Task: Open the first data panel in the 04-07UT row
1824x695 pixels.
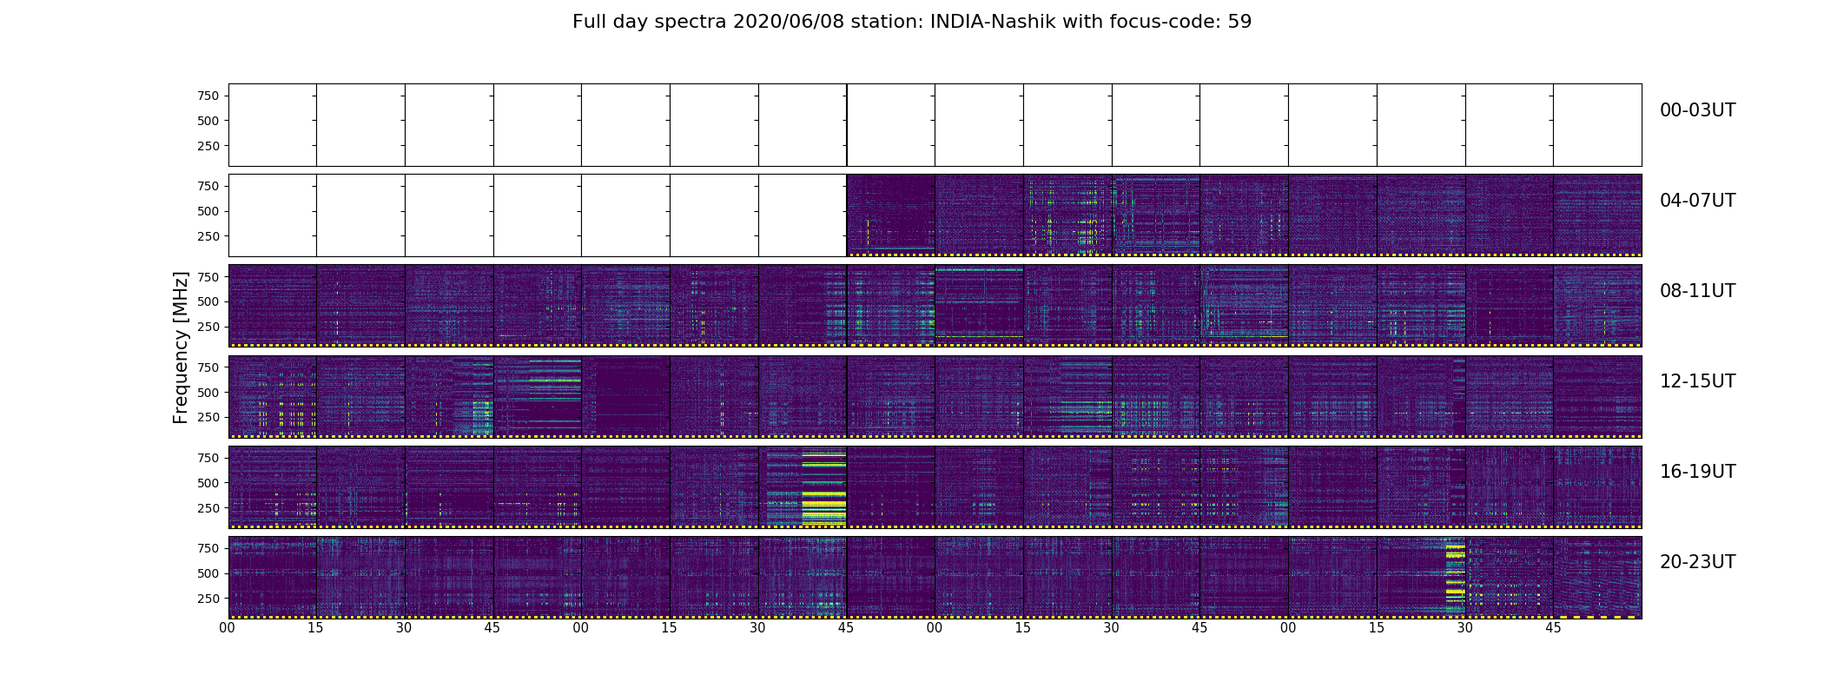Action: click(x=891, y=215)
